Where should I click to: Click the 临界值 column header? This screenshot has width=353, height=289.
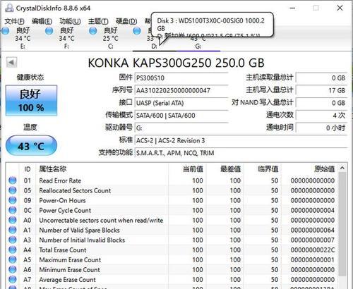point(263,168)
